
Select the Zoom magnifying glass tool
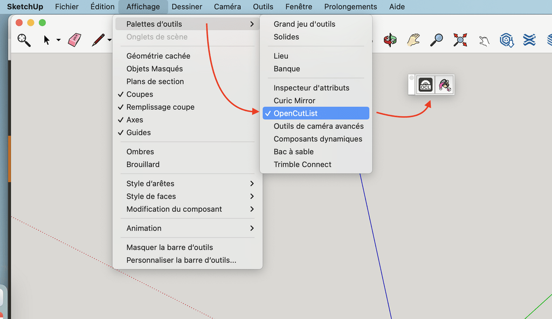tap(437, 40)
